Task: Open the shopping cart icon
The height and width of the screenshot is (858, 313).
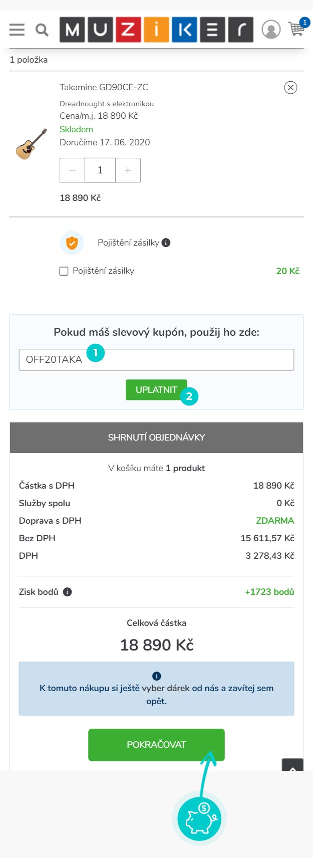Action: (x=296, y=29)
